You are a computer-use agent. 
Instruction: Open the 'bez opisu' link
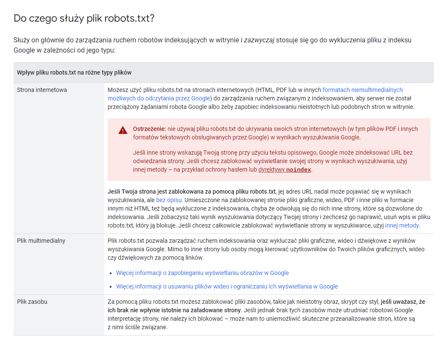coord(169,200)
